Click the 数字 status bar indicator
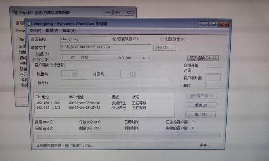 pyautogui.click(x=204, y=145)
